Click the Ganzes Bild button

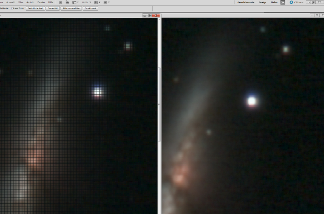pyautogui.click(x=53, y=8)
